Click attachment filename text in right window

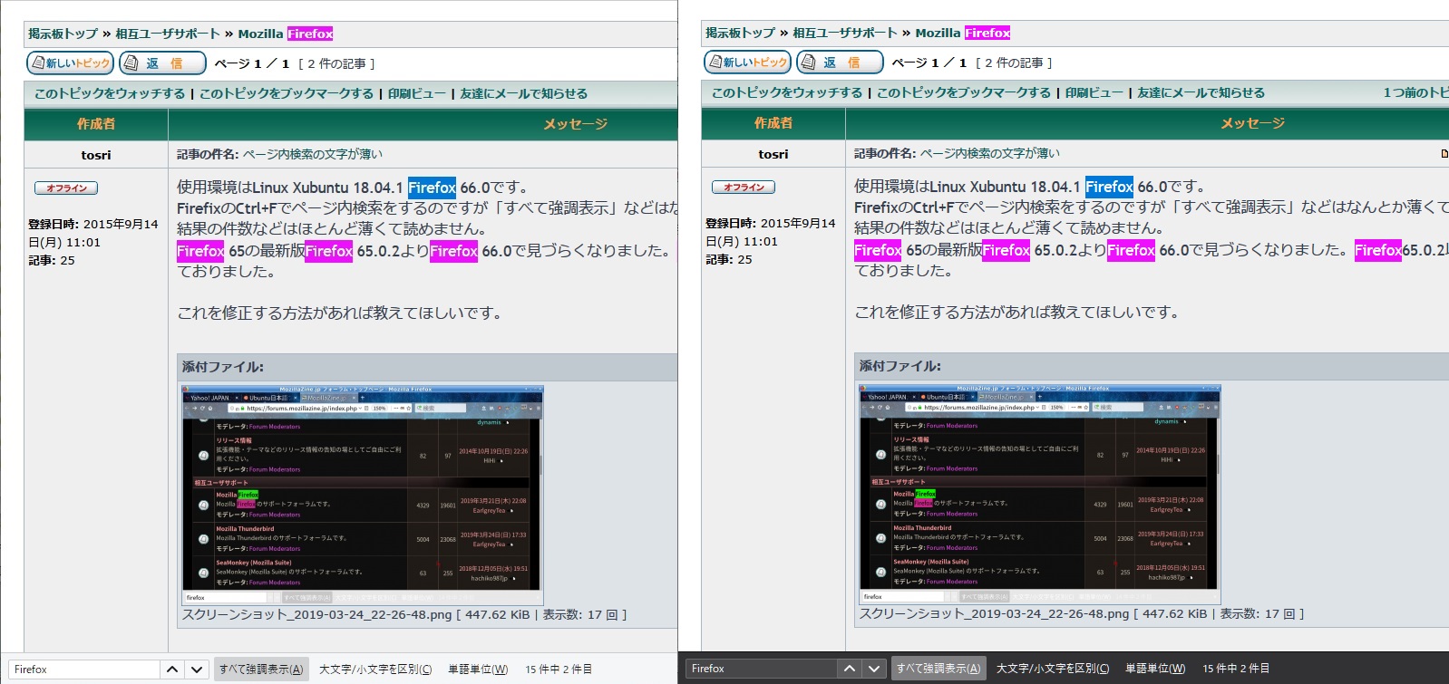995,614
